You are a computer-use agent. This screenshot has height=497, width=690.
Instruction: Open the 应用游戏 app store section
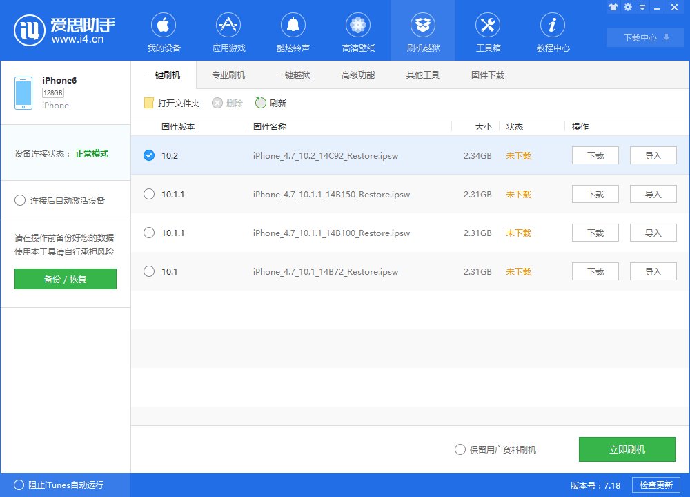[228, 30]
